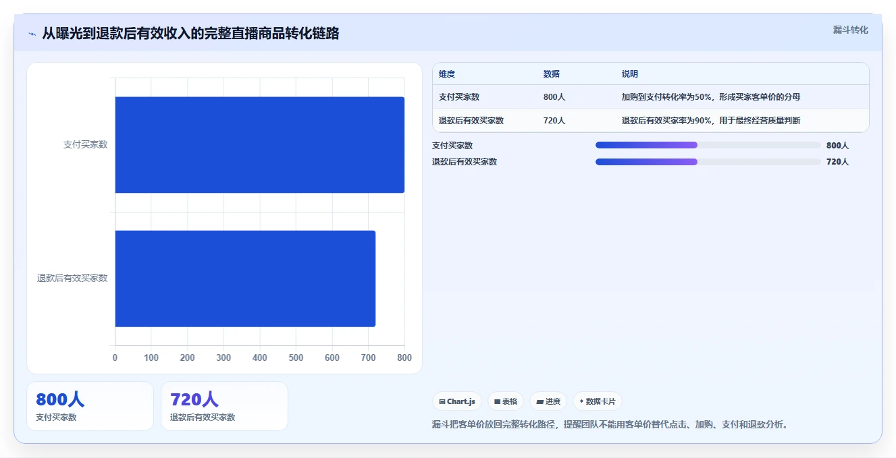Open the 720人 退款后有效买家数 data card
896x458 pixels.
[x=224, y=406]
